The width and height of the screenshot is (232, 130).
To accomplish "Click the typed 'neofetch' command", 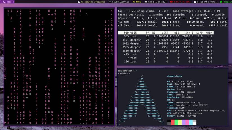I will tap(125, 73).
